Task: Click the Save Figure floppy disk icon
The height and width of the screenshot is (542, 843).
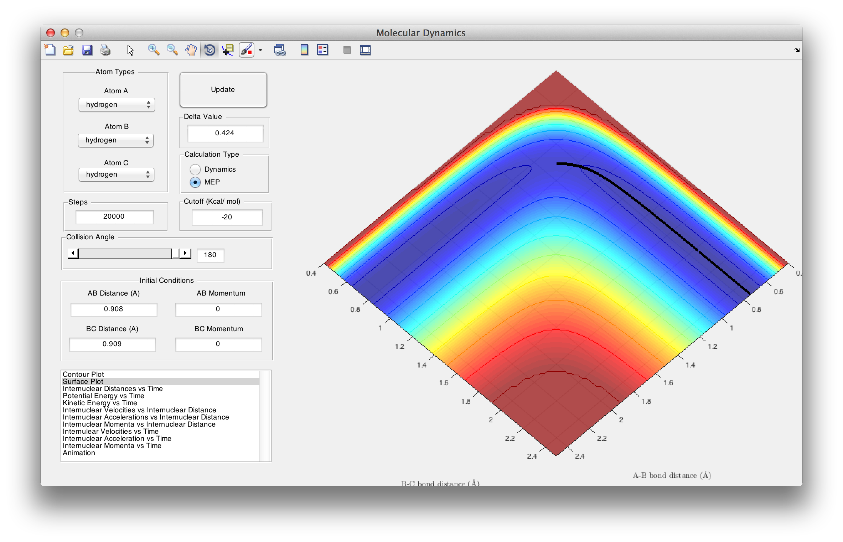Action: point(87,50)
